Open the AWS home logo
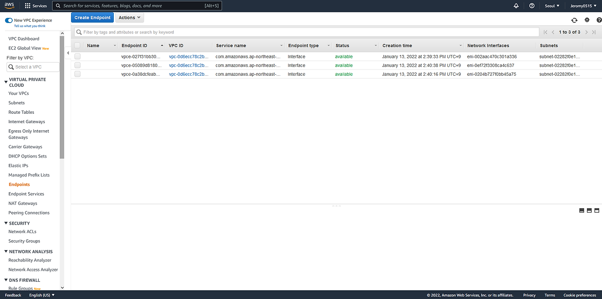This screenshot has width=602, height=299. [10, 6]
